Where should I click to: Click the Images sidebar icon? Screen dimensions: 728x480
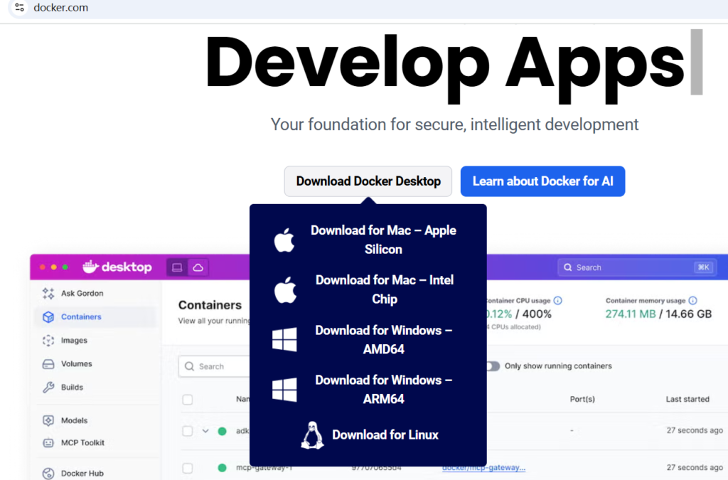click(48, 341)
